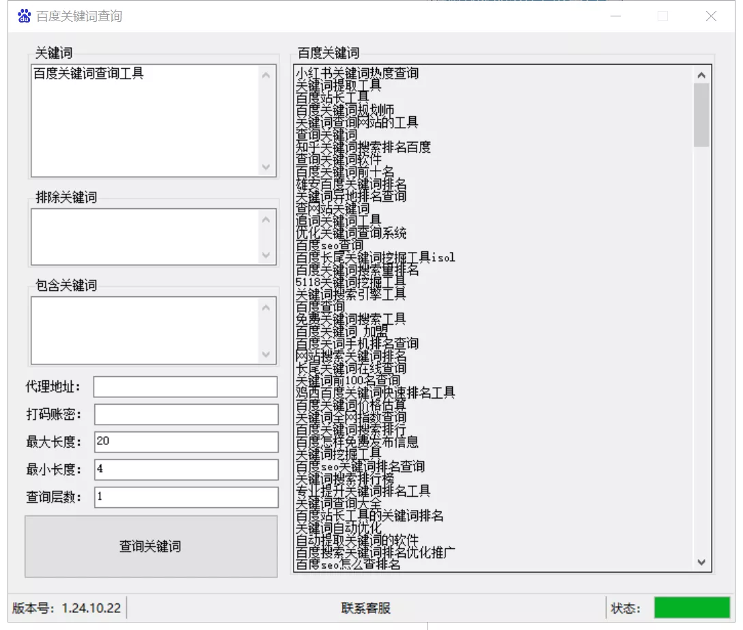The image size is (743, 630).
Task: Focus the 关键词 text box
Action: [x=154, y=121]
